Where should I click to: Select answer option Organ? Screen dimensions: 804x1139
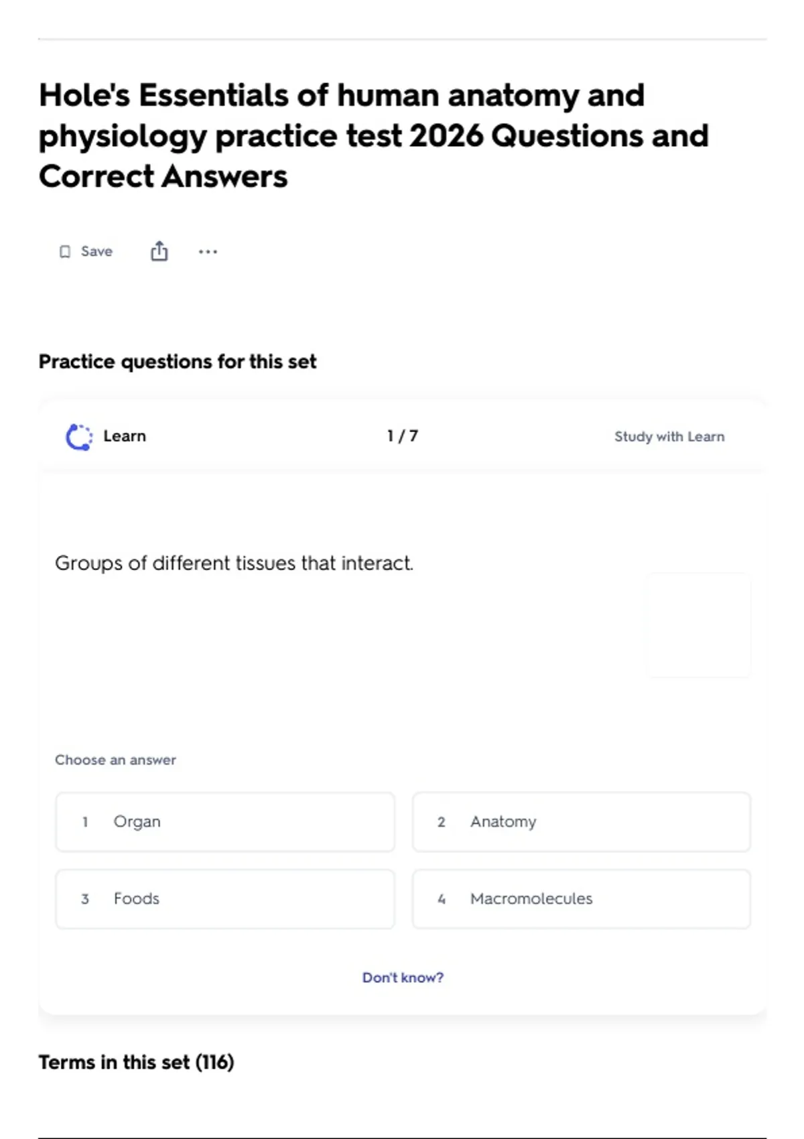[x=225, y=822]
